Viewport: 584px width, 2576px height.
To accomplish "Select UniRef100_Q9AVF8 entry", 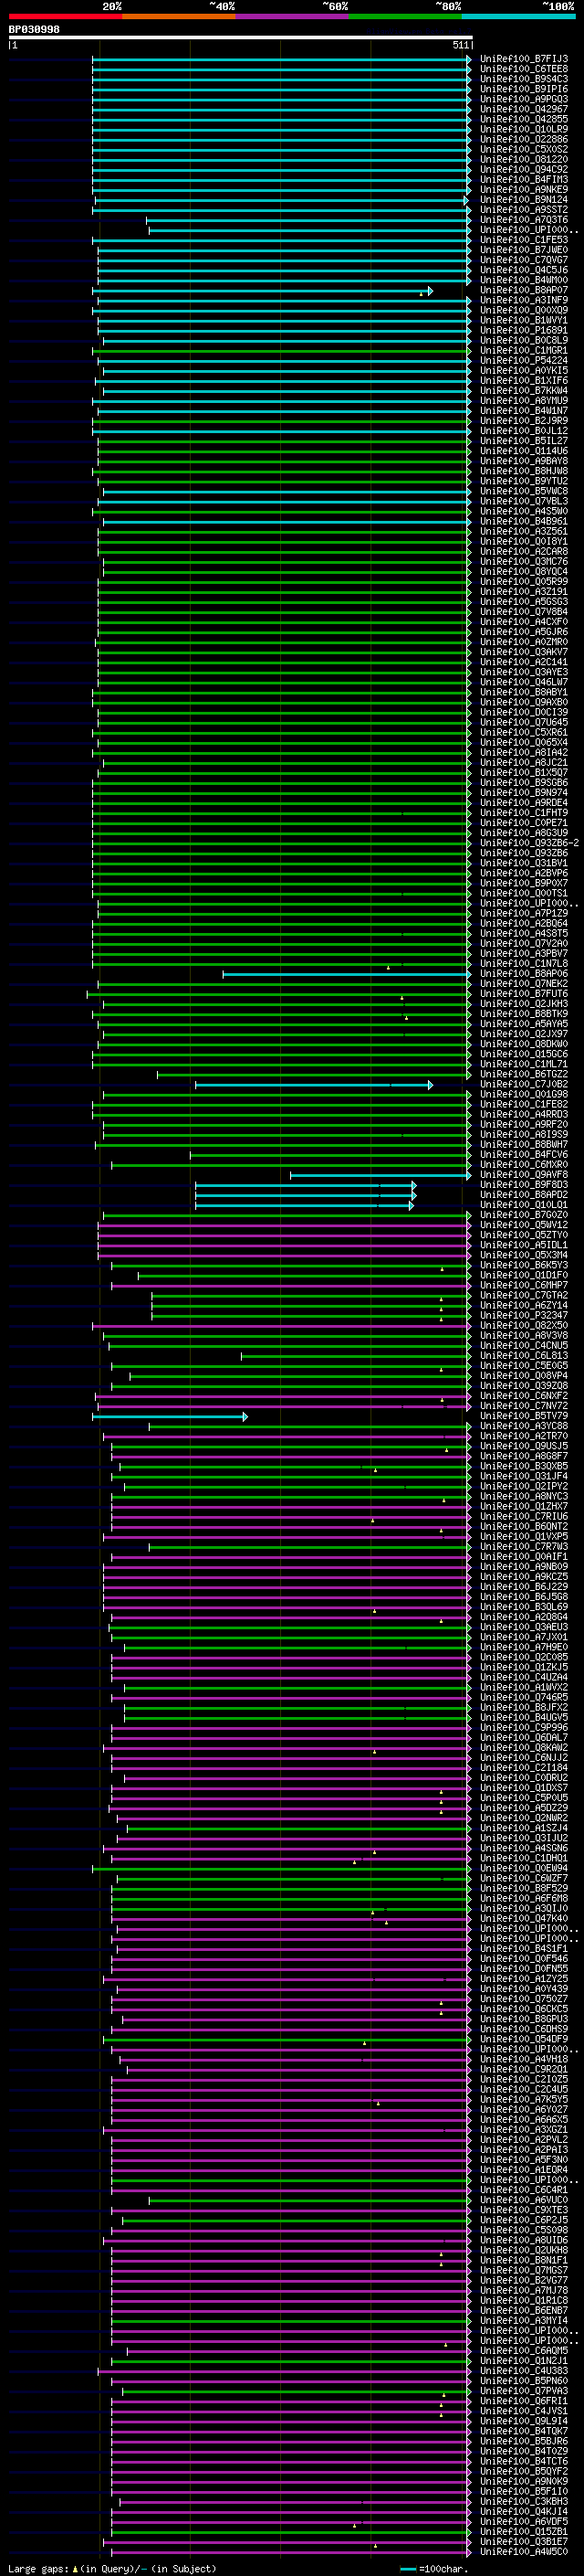I will pos(524,1175).
